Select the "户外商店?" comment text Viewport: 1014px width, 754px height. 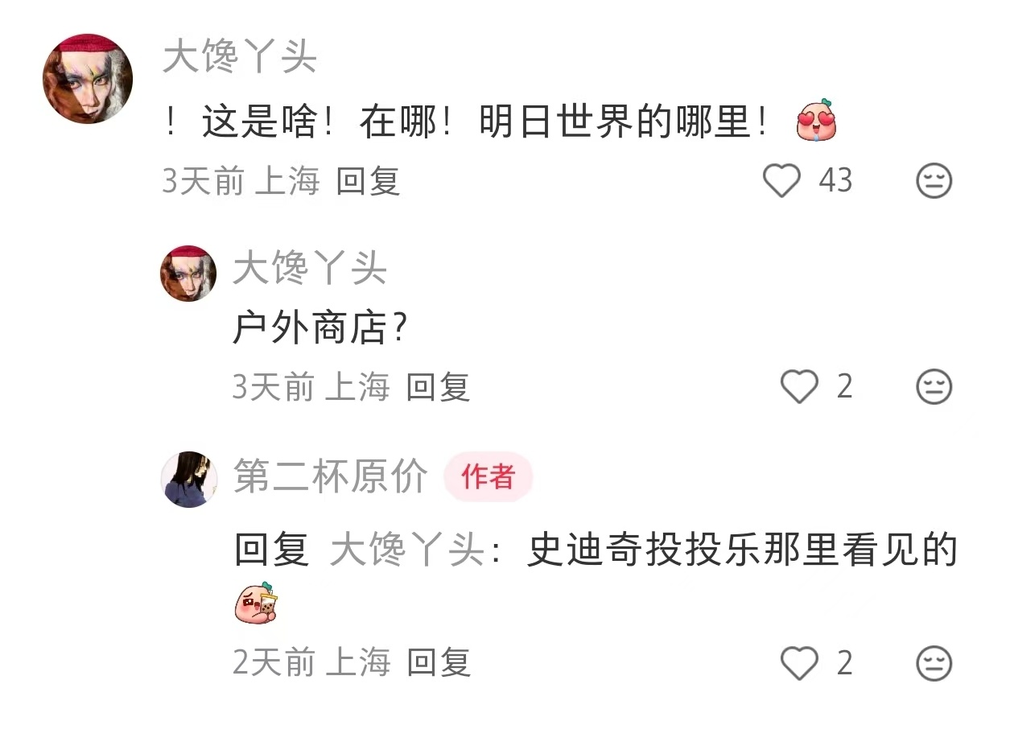click(x=319, y=328)
